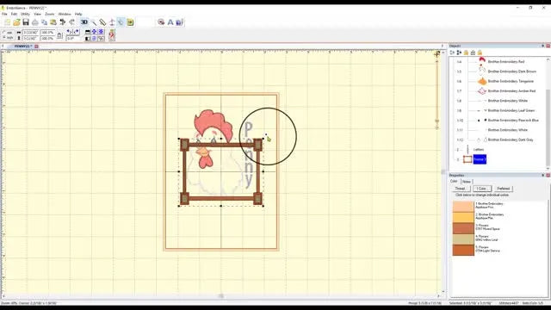Click the height percentage field
The image size is (551, 310).
click(x=47, y=38)
